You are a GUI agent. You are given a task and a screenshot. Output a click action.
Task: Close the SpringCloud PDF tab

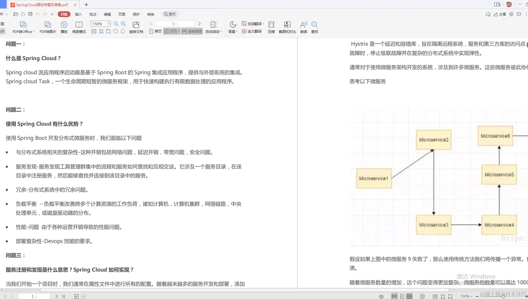tap(75, 5)
